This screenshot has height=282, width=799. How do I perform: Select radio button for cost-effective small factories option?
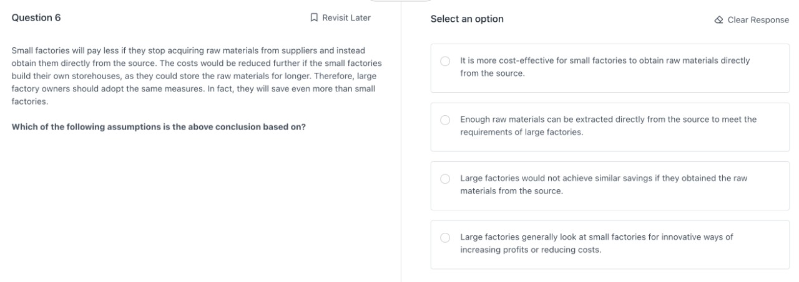coord(445,61)
